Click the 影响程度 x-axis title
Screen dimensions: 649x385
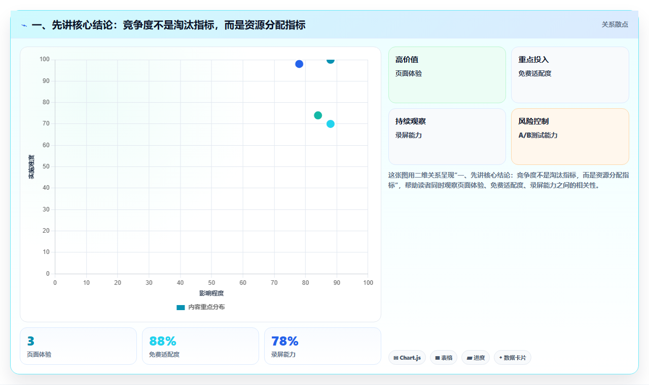211,293
